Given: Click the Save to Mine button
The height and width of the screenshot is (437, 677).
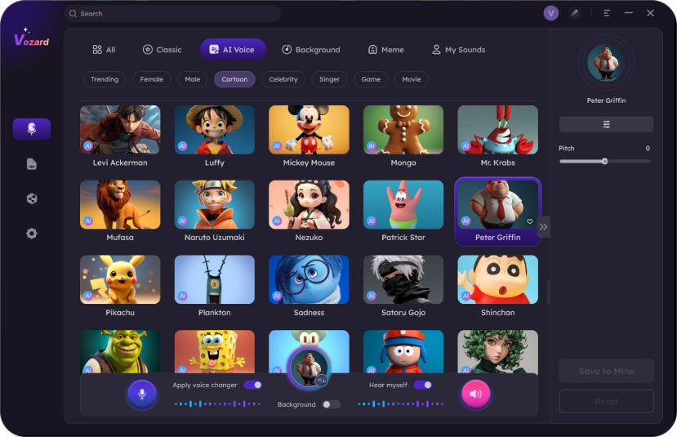Looking at the screenshot, I should click(x=606, y=371).
